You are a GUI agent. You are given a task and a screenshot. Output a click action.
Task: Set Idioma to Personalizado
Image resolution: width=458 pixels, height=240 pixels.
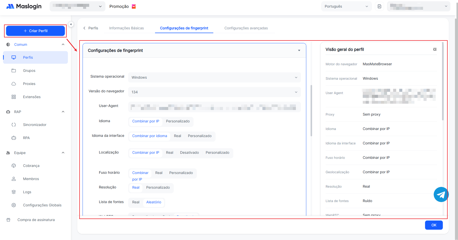[x=178, y=121]
